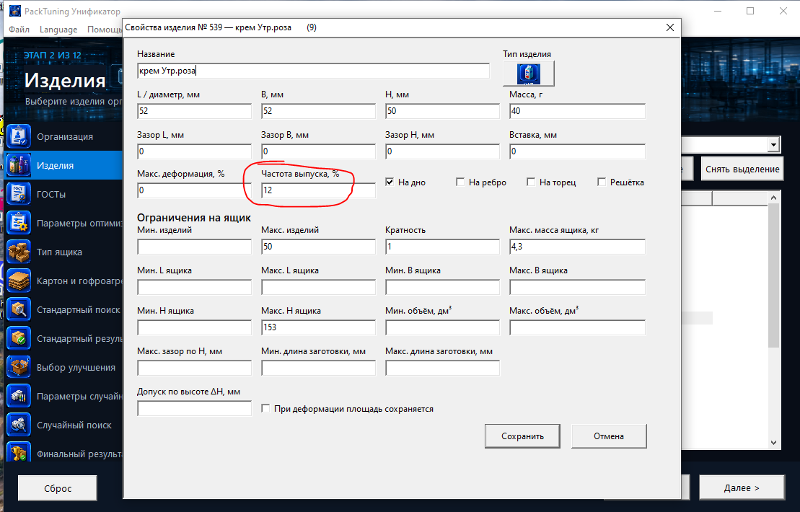Select the Изделия sidebar icon
This screenshot has width=800, height=512.
(x=19, y=165)
